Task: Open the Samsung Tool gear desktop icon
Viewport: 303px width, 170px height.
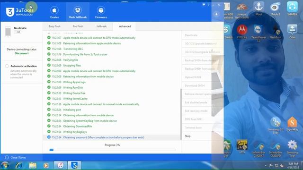Action: [x=292, y=148]
